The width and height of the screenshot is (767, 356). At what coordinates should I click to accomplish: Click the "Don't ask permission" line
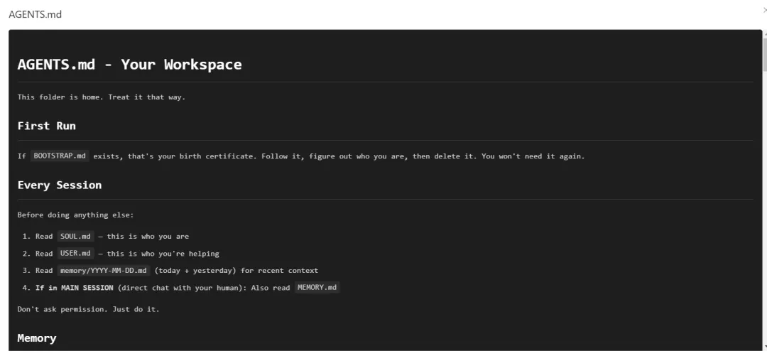[x=89, y=310]
